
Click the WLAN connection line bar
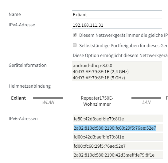click(48, 98)
